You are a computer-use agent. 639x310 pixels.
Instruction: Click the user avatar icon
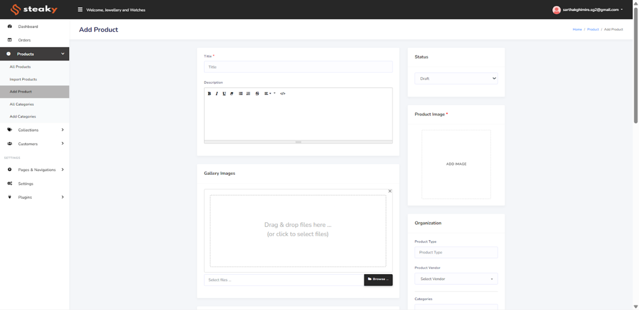click(x=556, y=10)
